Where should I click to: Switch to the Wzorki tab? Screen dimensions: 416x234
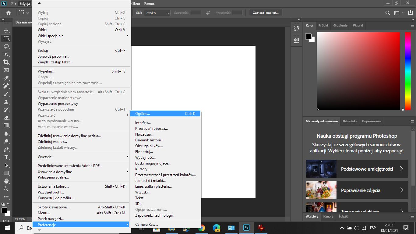coord(358,26)
